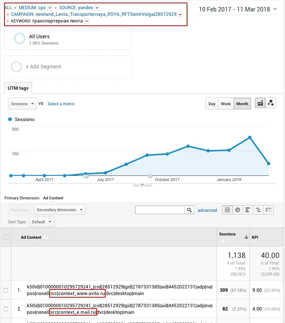Click the Ad Content primary dimension

53,198
